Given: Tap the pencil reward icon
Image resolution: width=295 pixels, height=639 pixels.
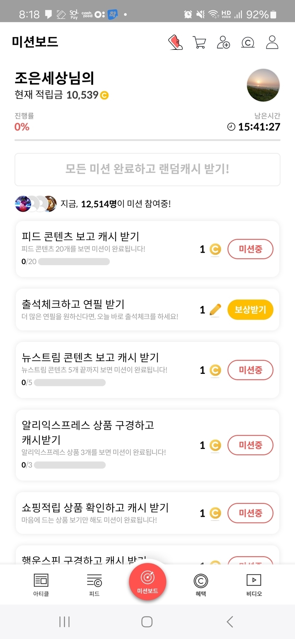Looking at the screenshot, I should click(x=215, y=310).
